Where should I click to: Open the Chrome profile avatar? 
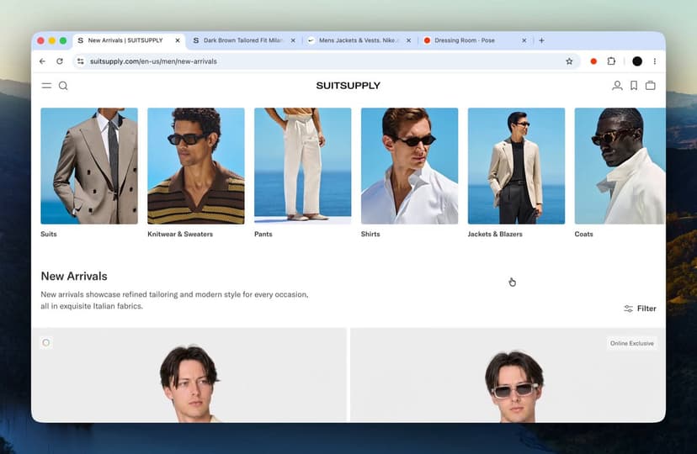coord(637,61)
